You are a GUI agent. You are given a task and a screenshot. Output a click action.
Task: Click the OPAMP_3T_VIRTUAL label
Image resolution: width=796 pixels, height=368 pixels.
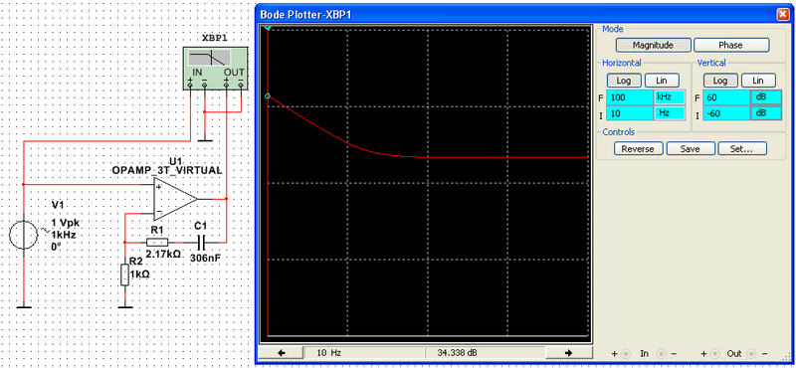click(x=167, y=170)
